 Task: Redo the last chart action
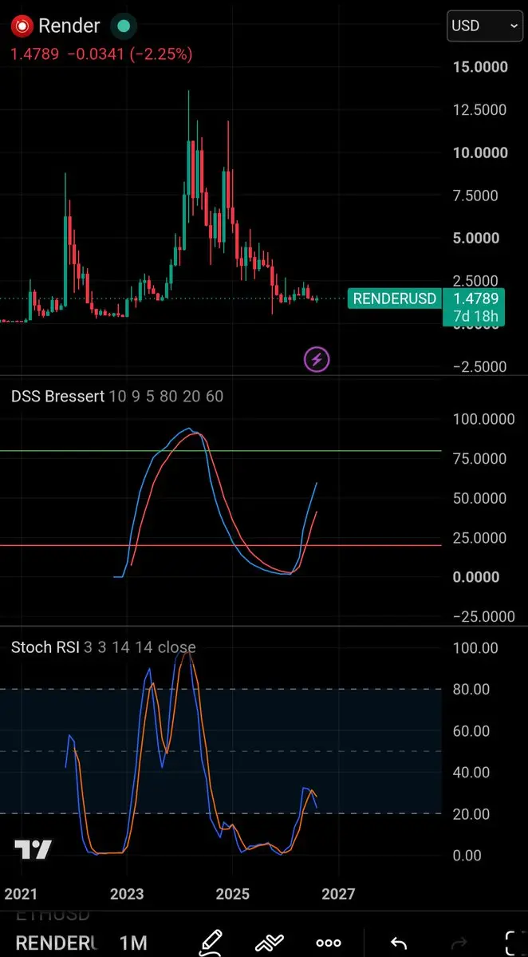coord(461,943)
